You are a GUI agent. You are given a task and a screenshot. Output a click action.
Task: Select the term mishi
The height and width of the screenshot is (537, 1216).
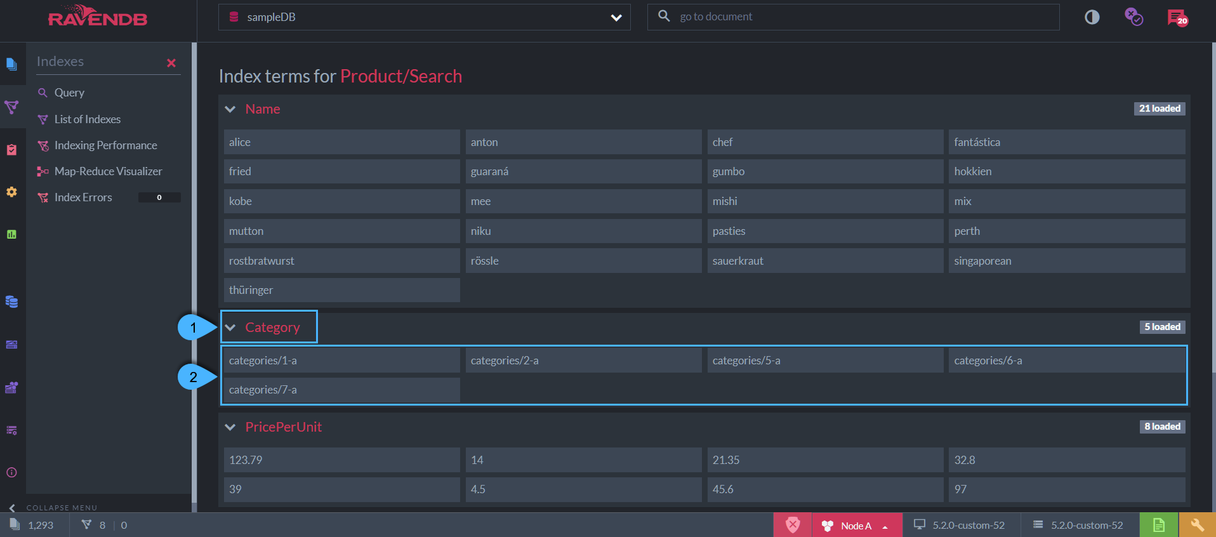(826, 201)
